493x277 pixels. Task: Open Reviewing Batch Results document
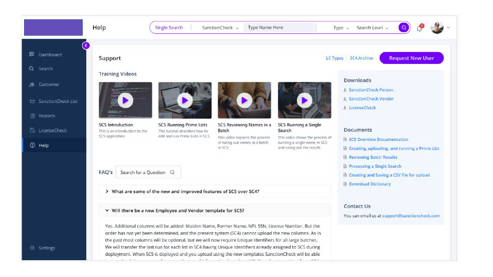373,157
